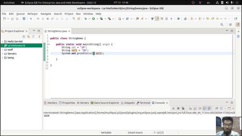This screenshot has height=136, width=242.
Task: Click Collapse All in Project Explorer
Action: pyautogui.click(x=24, y=37)
